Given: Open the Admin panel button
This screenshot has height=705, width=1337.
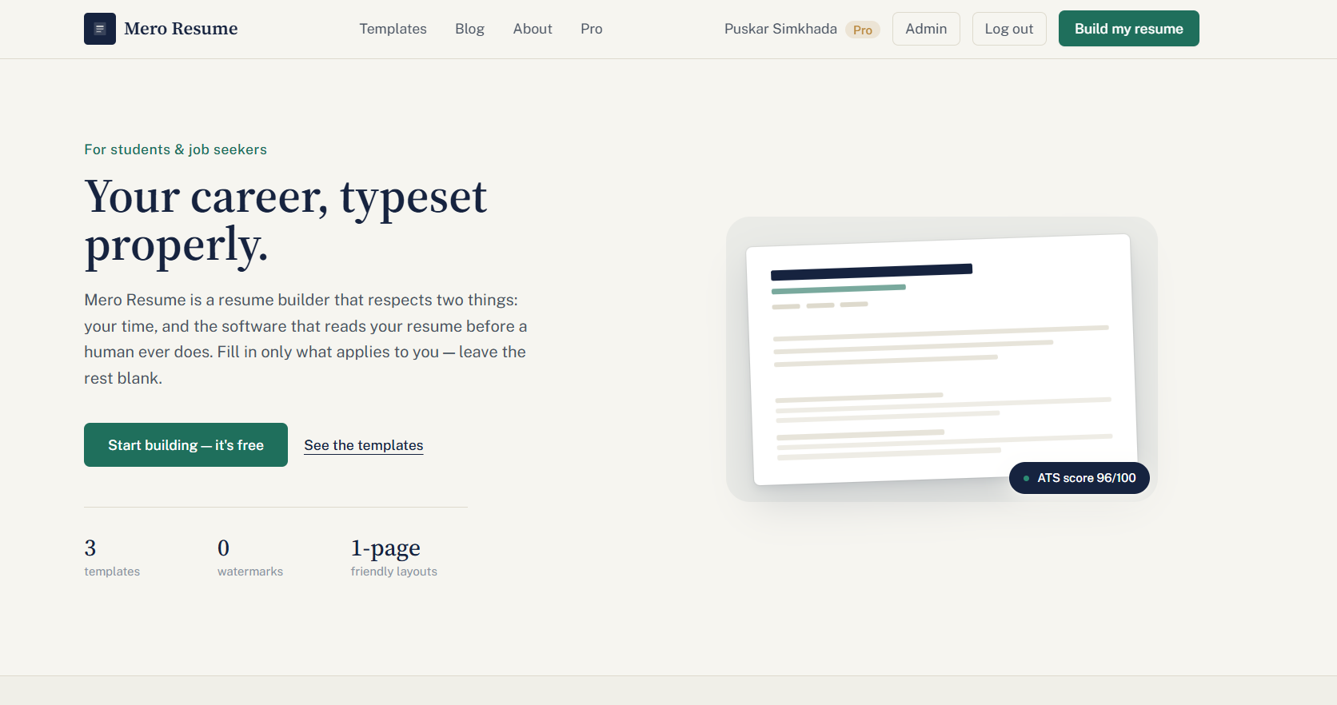Looking at the screenshot, I should tap(926, 29).
